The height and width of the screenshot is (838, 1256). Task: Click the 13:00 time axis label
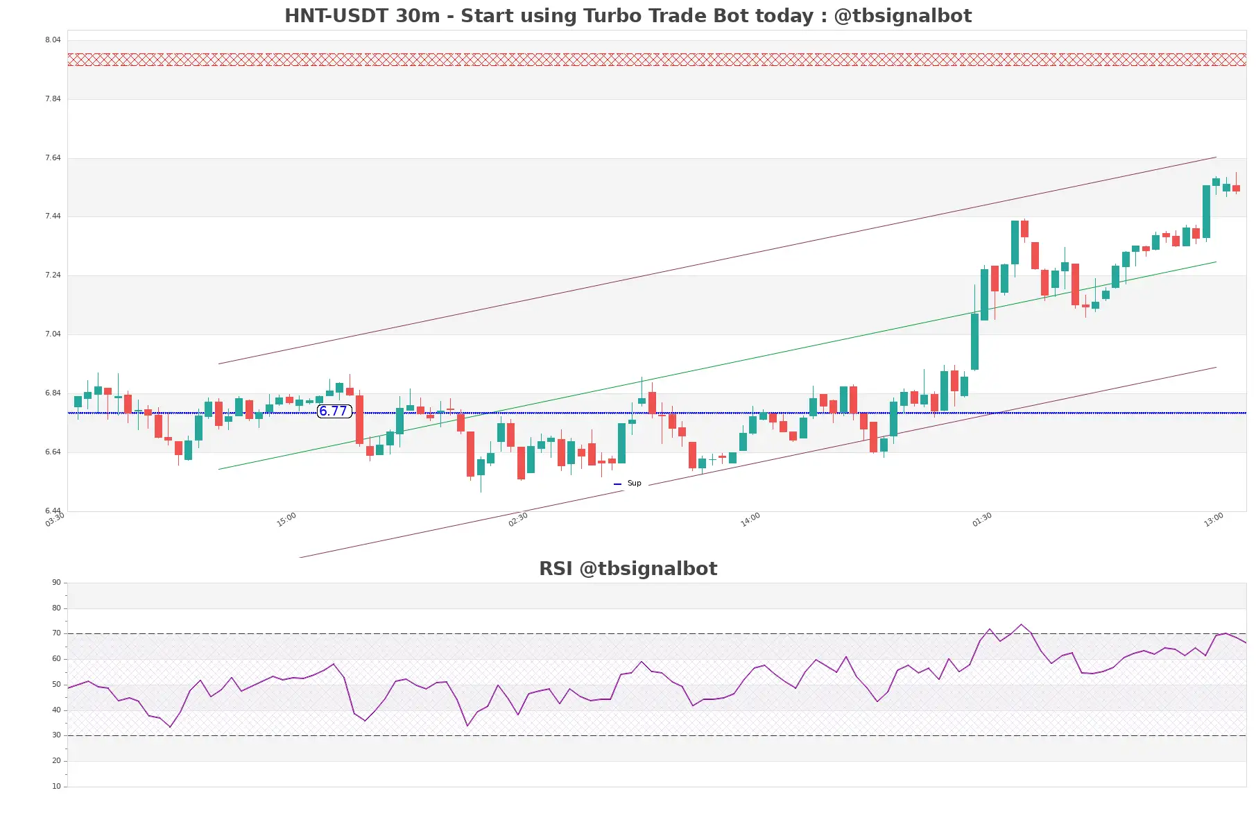click(x=1214, y=520)
